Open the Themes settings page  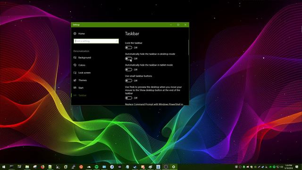click(x=80, y=80)
